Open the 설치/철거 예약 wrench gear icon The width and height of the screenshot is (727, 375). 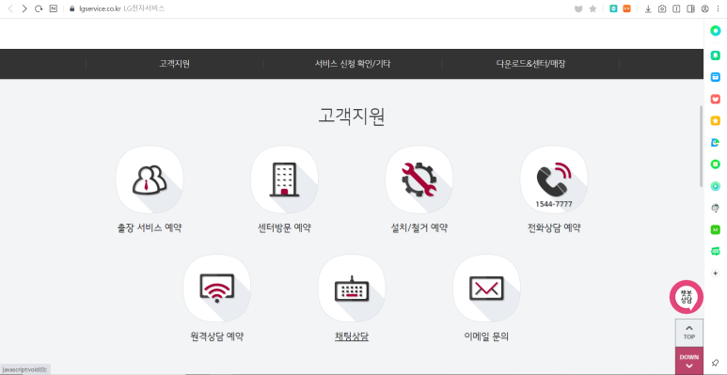point(419,180)
